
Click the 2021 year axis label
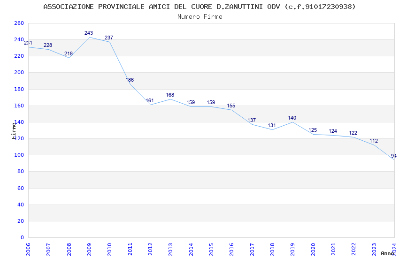tap(333, 249)
